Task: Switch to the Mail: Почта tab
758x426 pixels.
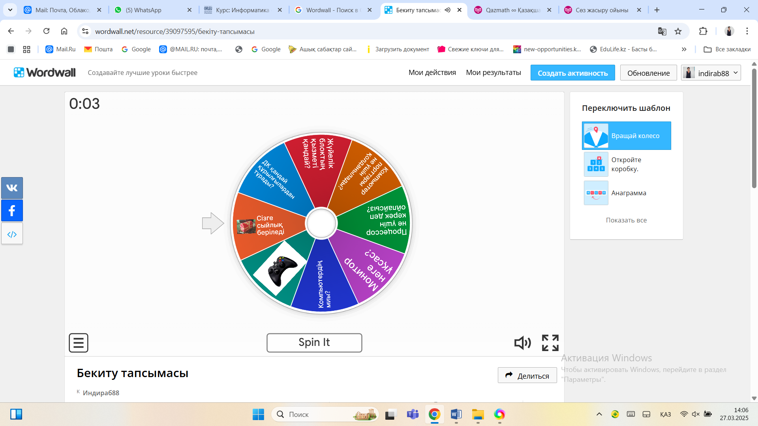Action: (x=62, y=10)
